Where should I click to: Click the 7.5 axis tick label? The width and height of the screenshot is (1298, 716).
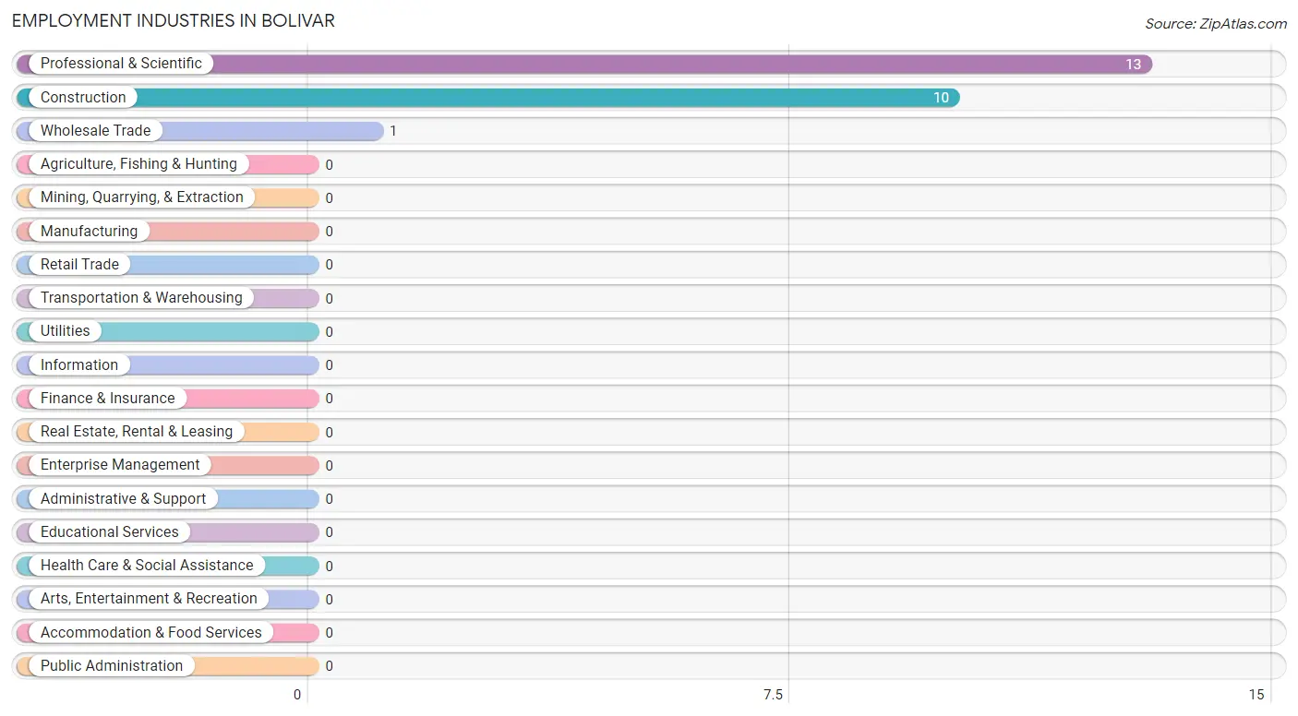click(773, 695)
